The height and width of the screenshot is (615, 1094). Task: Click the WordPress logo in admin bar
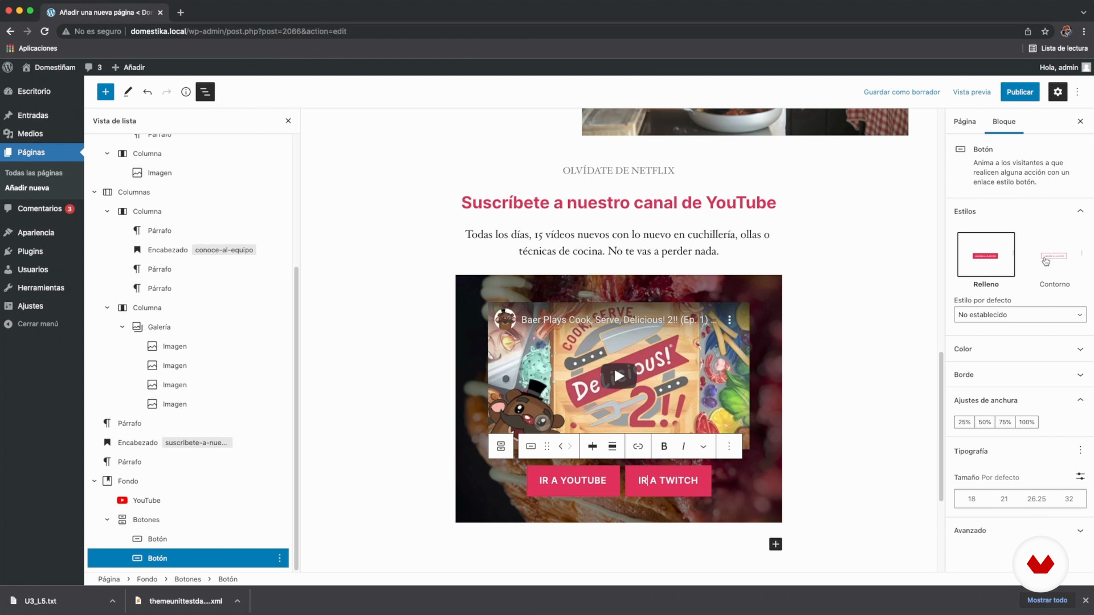(8, 67)
